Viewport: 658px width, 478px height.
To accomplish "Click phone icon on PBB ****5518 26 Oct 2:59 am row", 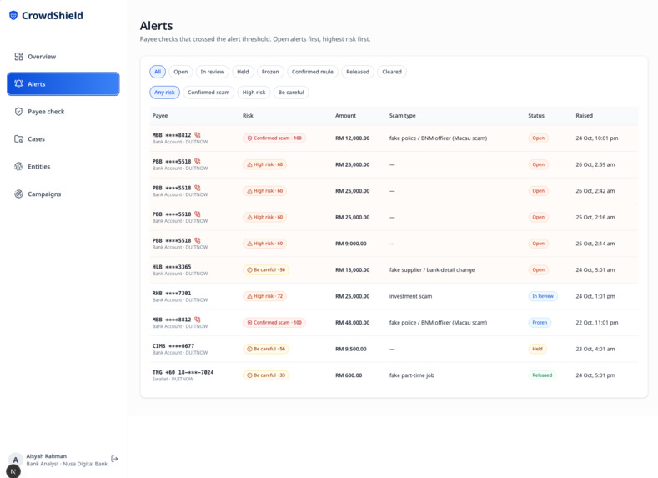I will tap(197, 161).
